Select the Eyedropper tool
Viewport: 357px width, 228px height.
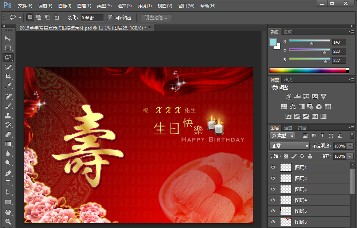(x=8, y=86)
